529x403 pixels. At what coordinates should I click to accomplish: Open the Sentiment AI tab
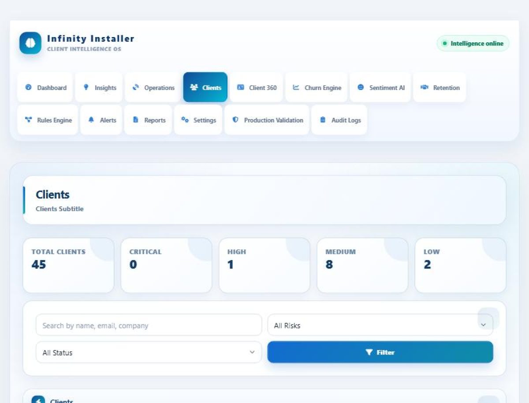380,87
